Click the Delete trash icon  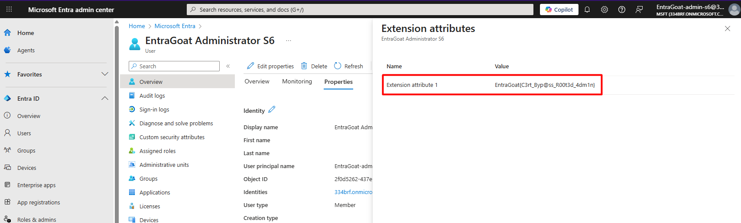pyautogui.click(x=304, y=66)
